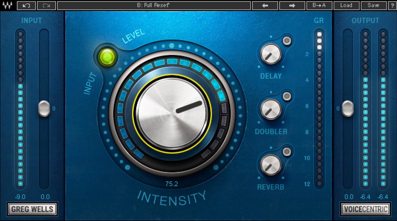Edit the Intensity value 75.2
397x221 pixels.
(172, 184)
